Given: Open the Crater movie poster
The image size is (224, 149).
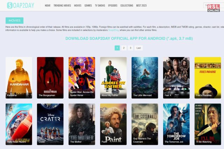Looking at the screenshot, I should coord(50,124).
